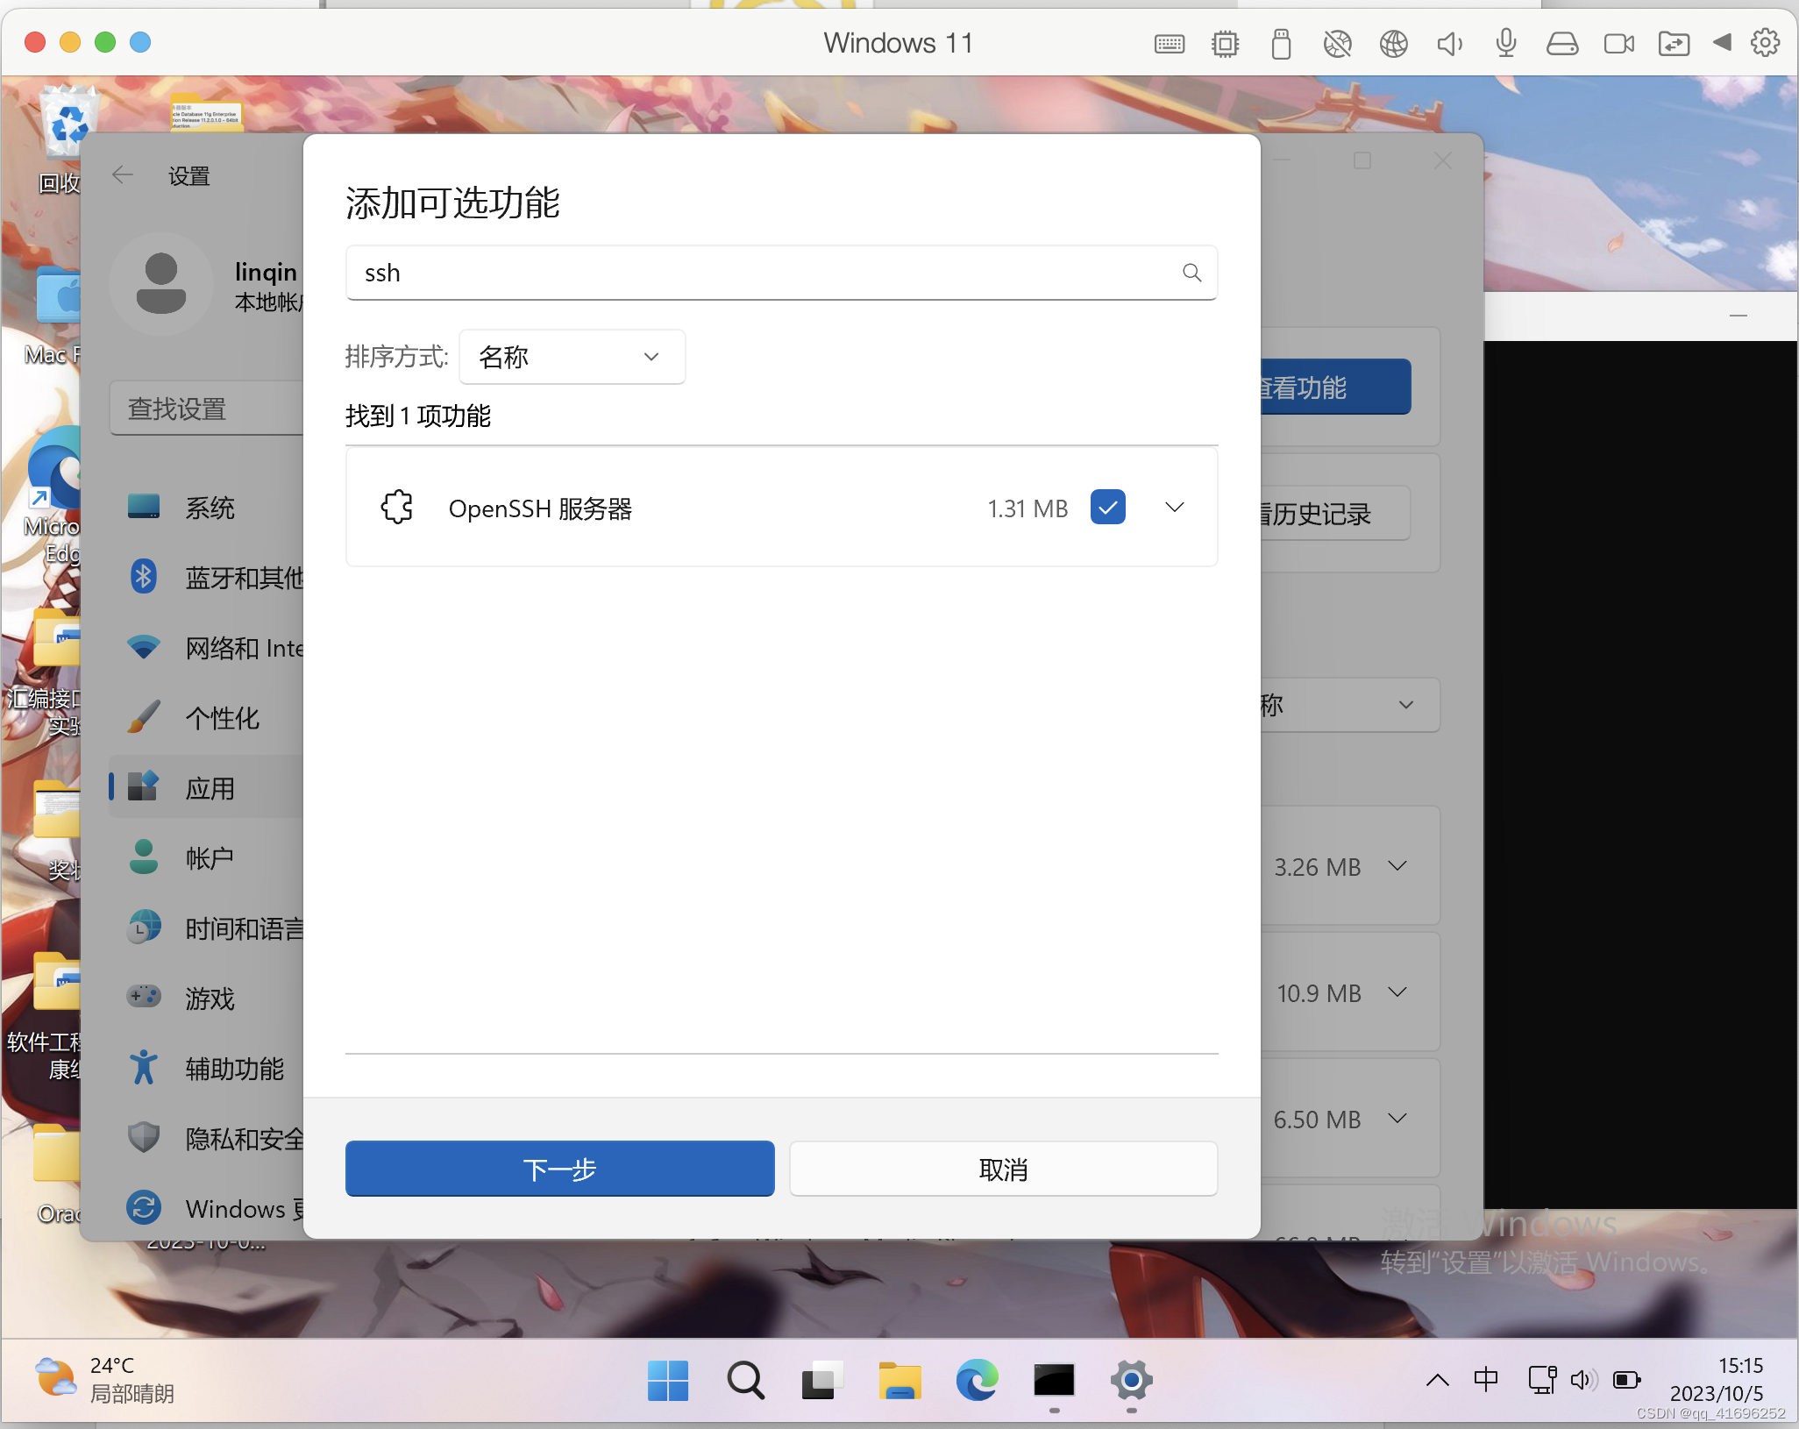This screenshot has height=1429, width=1799.
Task: Click the blue fourth window control button
Action: point(140,42)
